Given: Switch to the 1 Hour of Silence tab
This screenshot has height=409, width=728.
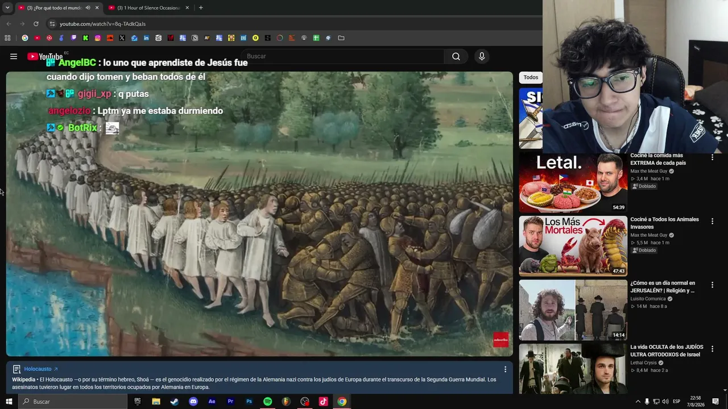Looking at the screenshot, I should (x=149, y=8).
